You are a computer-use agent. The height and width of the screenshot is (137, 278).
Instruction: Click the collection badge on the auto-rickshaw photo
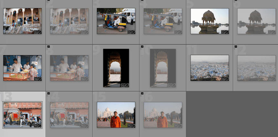coord(129,32)
